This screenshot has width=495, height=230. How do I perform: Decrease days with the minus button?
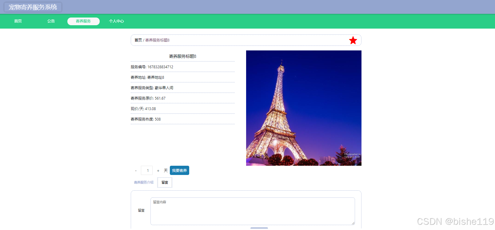(136, 171)
